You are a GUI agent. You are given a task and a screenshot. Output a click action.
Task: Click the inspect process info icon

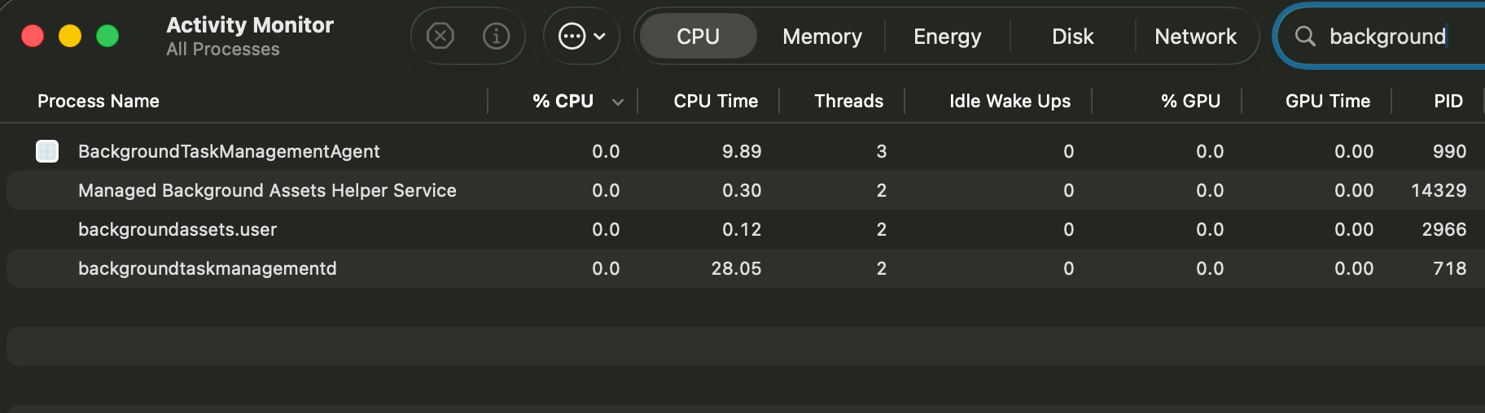click(x=496, y=36)
